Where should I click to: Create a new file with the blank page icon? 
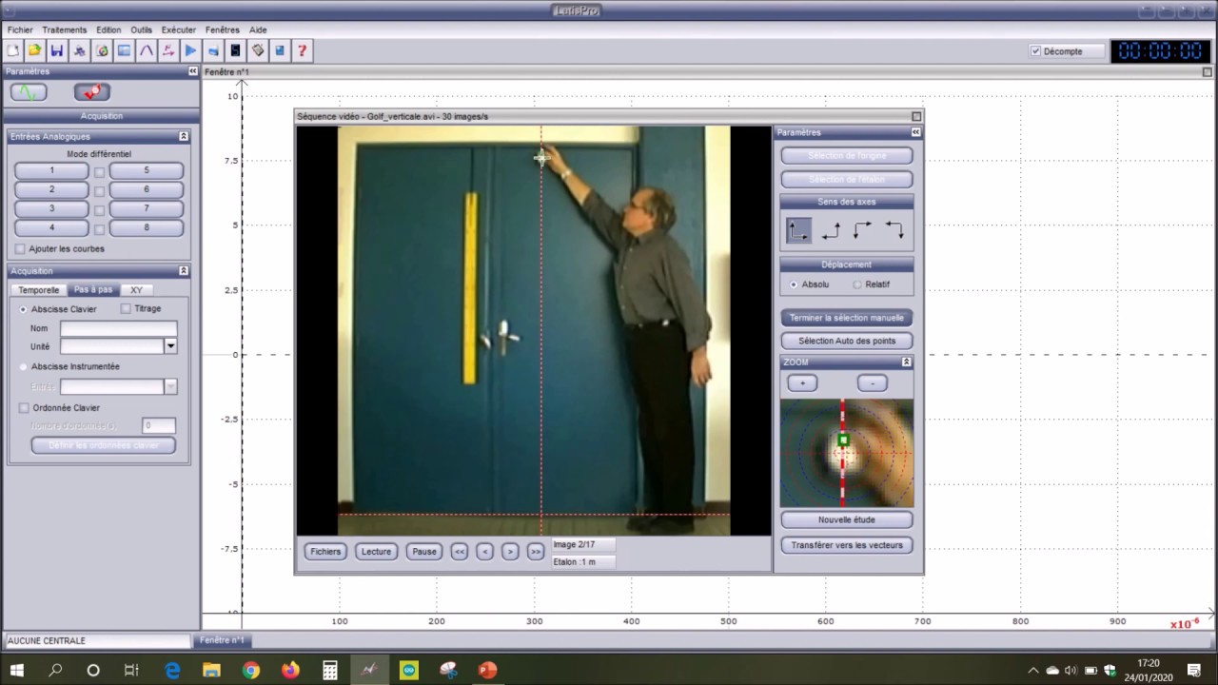(x=13, y=50)
